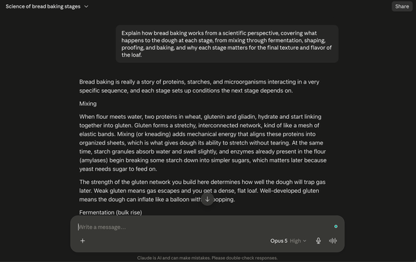Click the 'Claude is AI and can make mistakes' disclaimer

207,258
